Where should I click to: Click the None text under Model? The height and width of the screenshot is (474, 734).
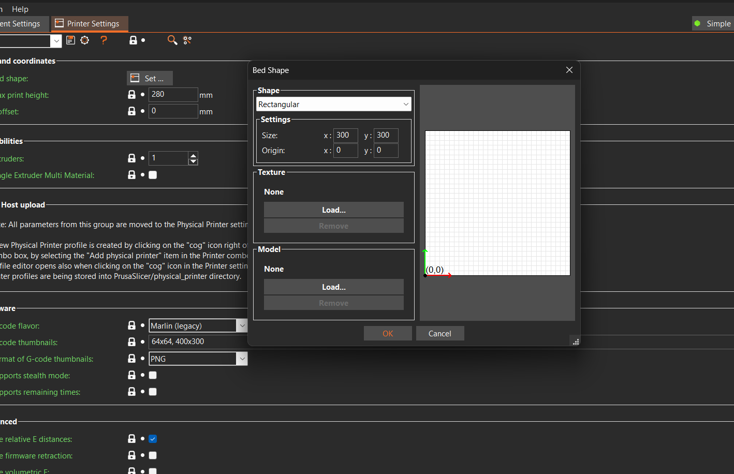click(274, 269)
